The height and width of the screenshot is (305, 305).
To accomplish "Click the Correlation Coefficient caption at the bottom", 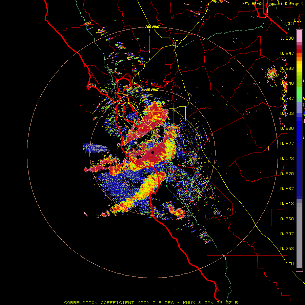I will click(152, 303).
